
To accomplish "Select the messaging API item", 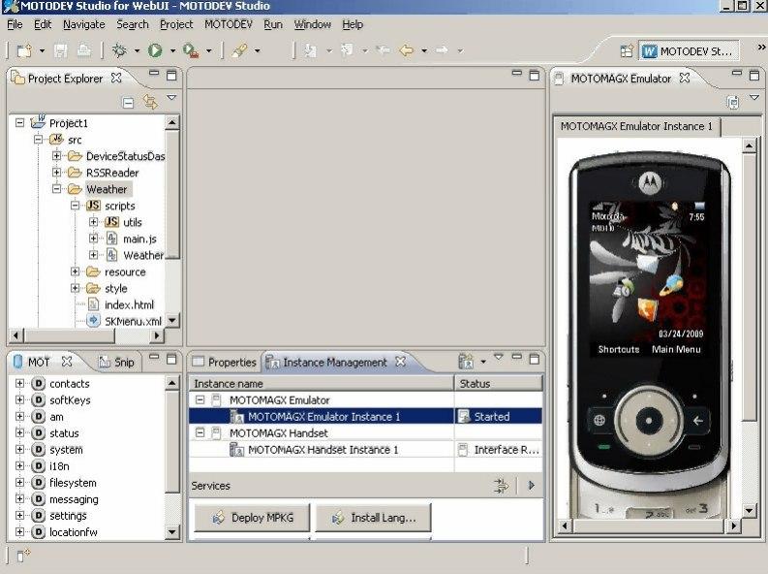I will (74, 499).
